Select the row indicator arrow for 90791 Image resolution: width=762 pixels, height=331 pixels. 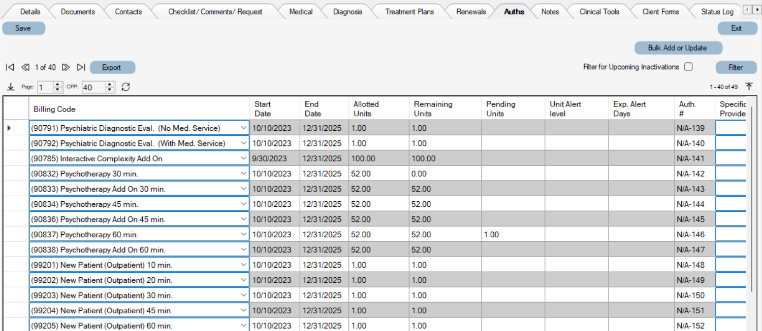(x=9, y=128)
